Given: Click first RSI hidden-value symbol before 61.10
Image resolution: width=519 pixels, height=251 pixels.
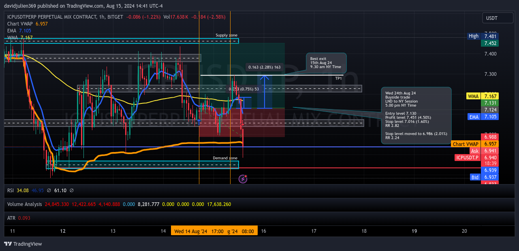Looking at the screenshot, I should click(49, 190).
